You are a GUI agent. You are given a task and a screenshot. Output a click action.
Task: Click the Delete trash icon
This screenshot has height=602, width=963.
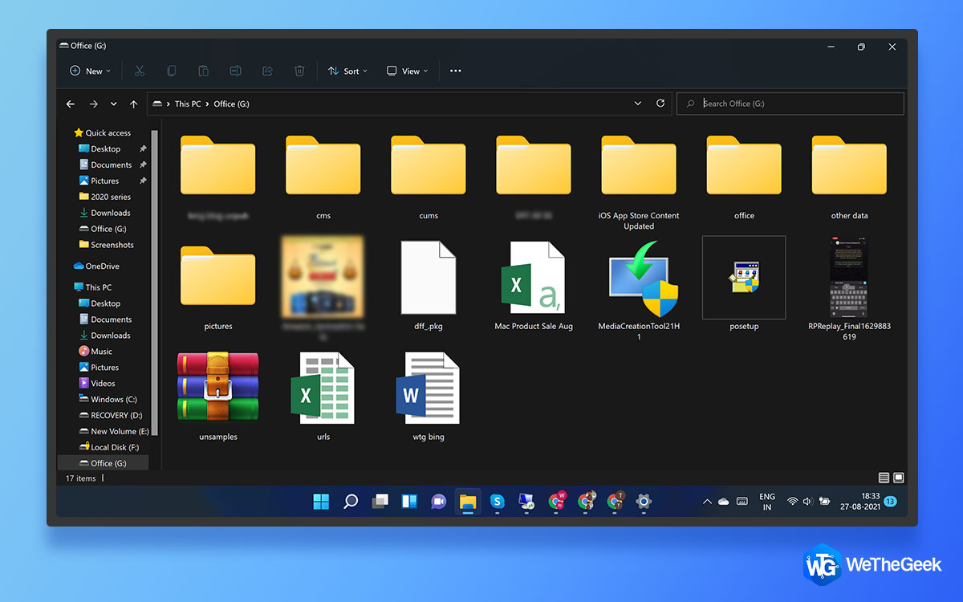click(299, 71)
